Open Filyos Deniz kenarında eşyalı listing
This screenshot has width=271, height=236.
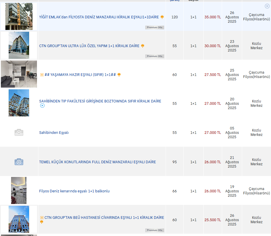click(x=74, y=191)
